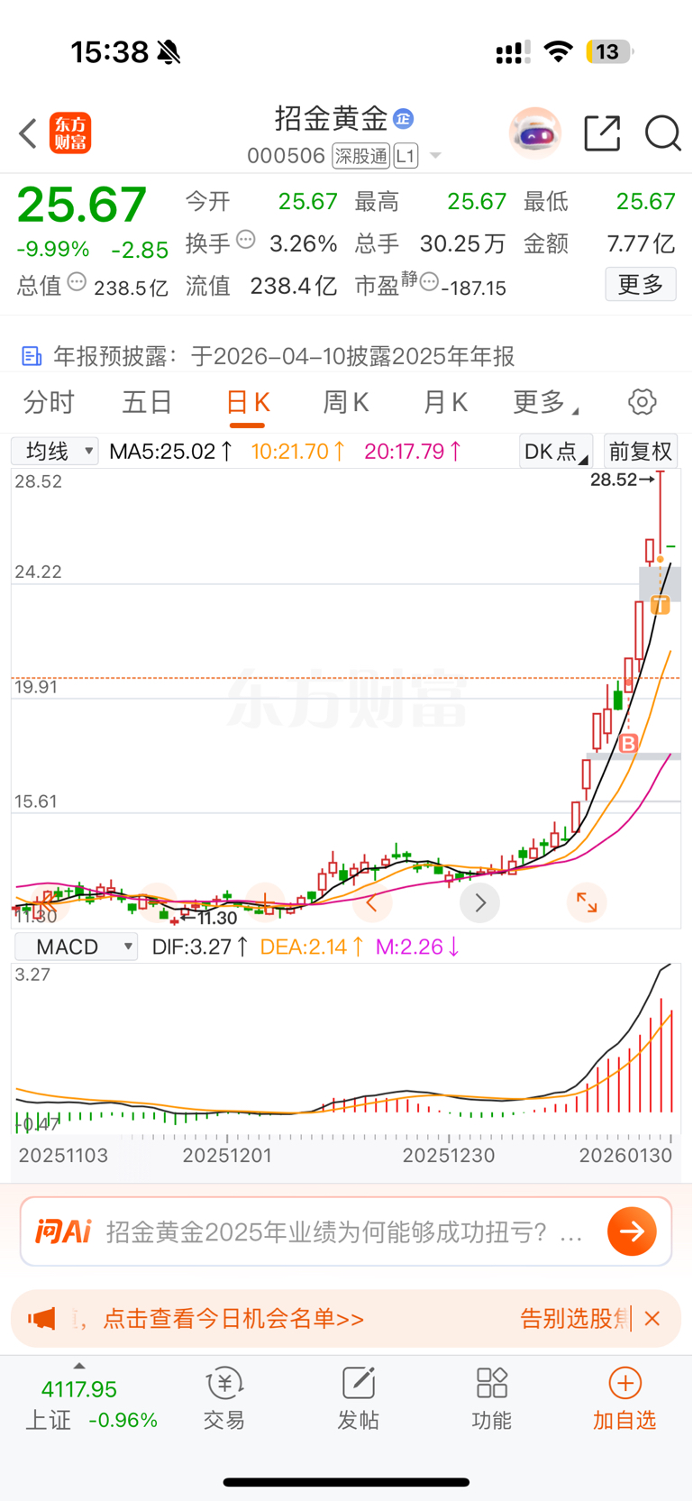Tap the 问AI question input field
This screenshot has height=1501, width=693.
tap(346, 1231)
